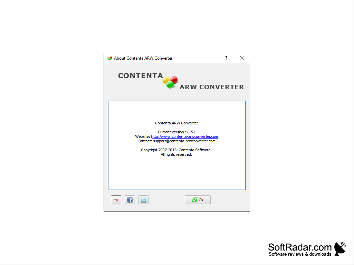
Task: Click the three colored balls logo
Action: click(x=170, y=82)
